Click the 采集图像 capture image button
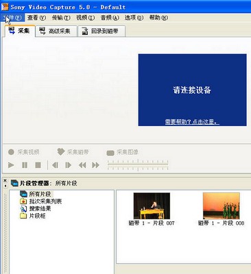 coord(123,152)
